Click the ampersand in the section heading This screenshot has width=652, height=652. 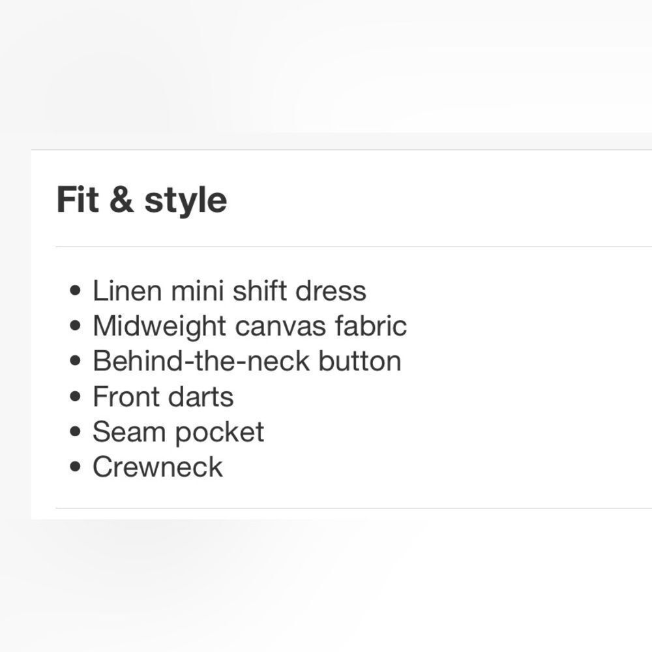pyautogui.click(x=121, y=200)
